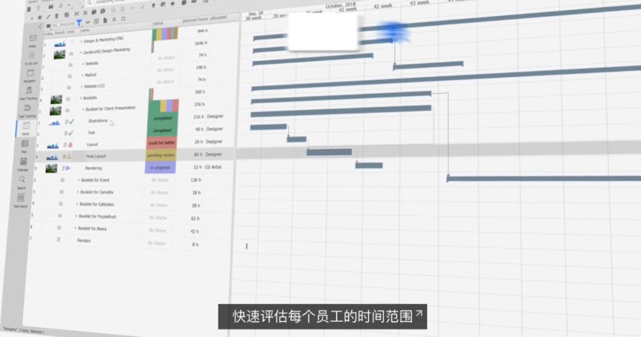The width and height of the screenshot is (641, 337).
Task: Expand the Booklet for Purplefinch row
Action: pyautogui.click(x=76, y=217)
